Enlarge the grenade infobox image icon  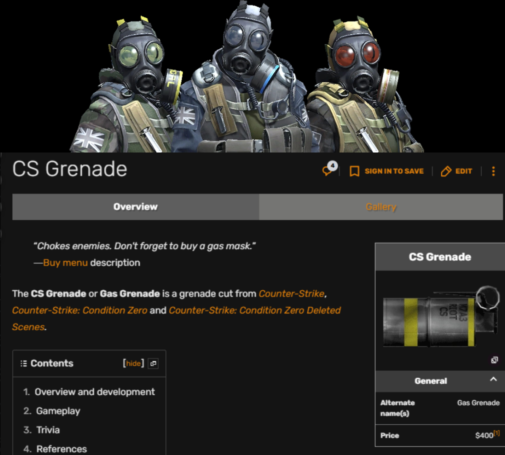(494, 360)
